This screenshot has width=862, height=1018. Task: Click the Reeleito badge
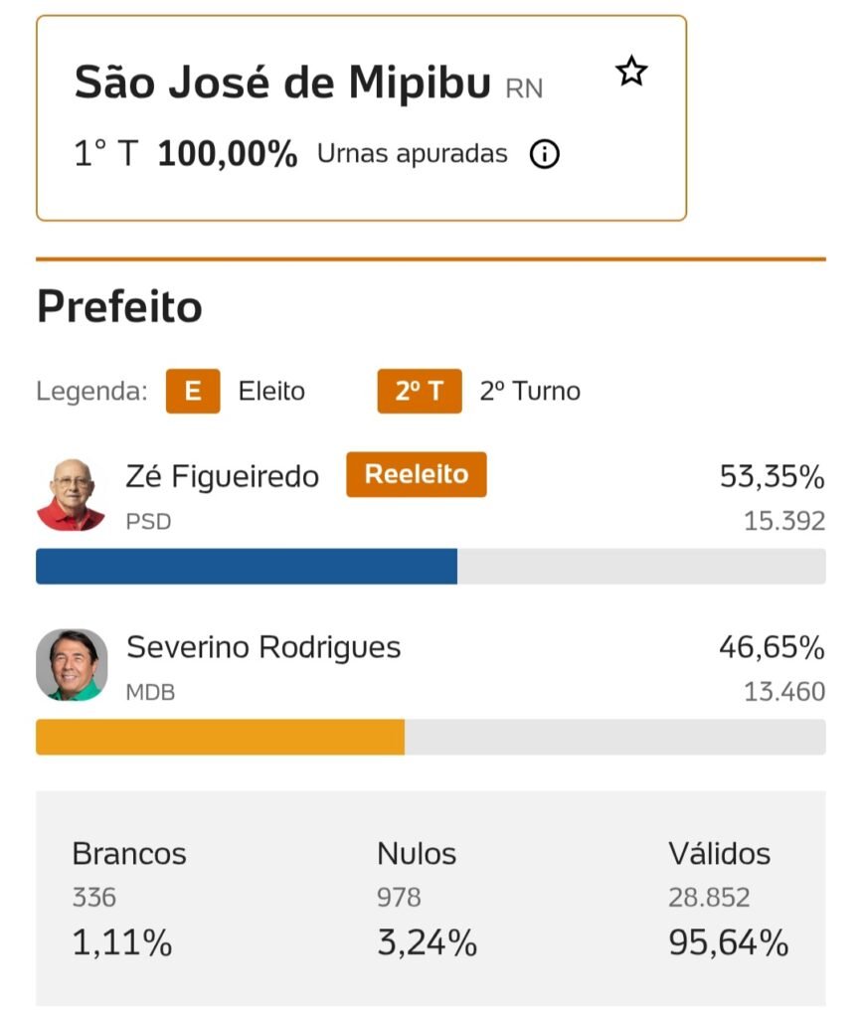417,474
